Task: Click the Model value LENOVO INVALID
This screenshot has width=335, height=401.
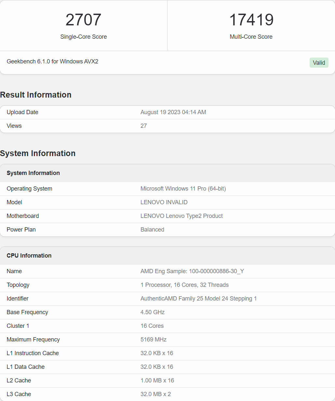Action: pyautogui.click(x=164, y=202)
